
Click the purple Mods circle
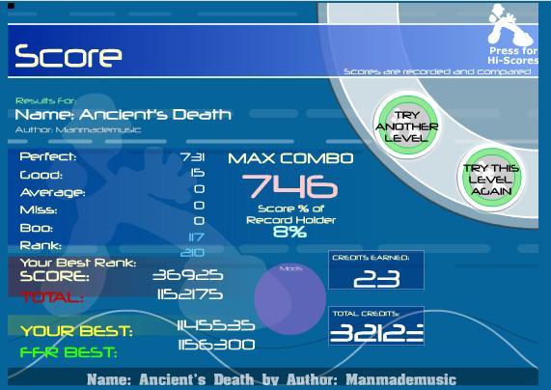click(290, 299)
